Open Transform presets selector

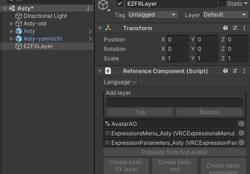tap(235, 28)
